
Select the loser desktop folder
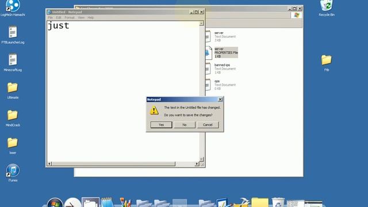(x=13, y=145)
